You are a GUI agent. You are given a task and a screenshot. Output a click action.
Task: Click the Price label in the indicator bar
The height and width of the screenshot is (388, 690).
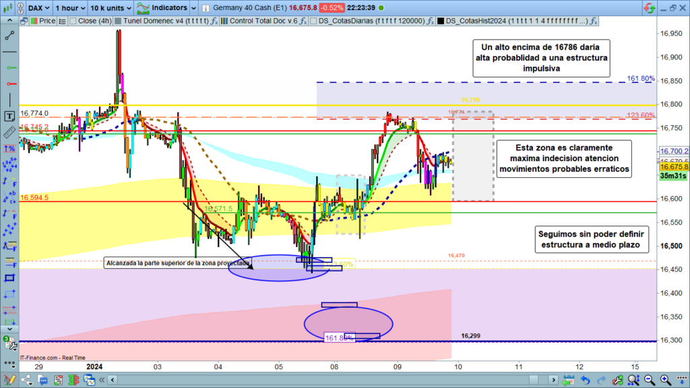(46, 21)
